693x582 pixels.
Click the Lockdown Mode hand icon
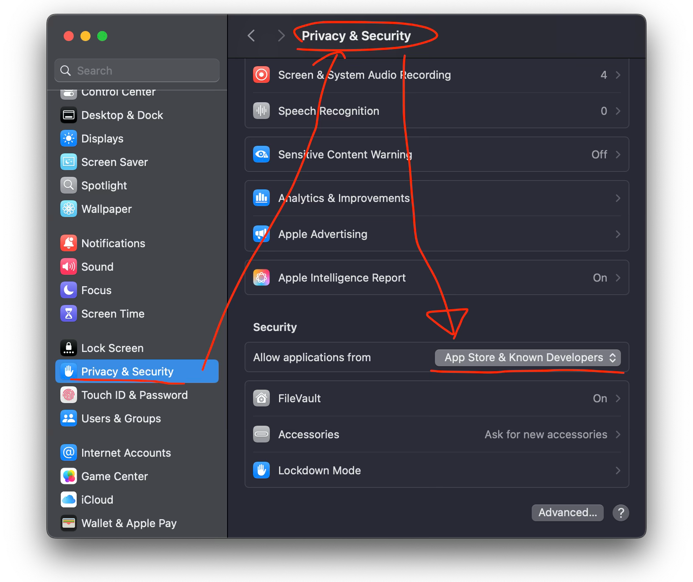tap(261, 471)
